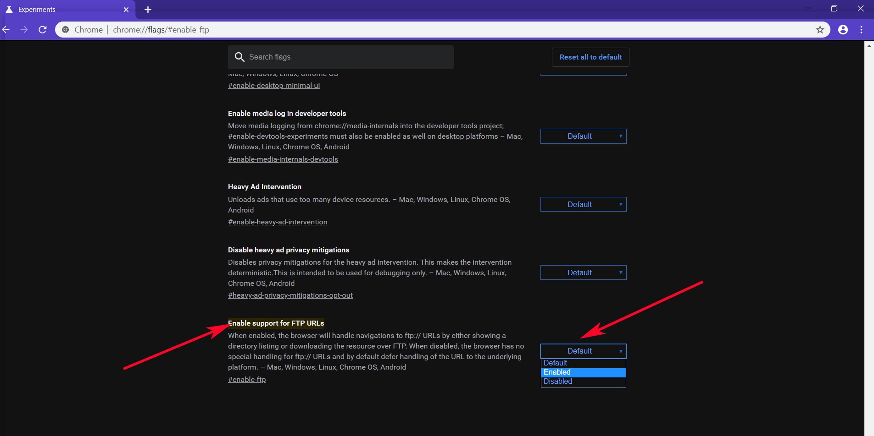Open the #enable-heavy-ad-intervention link
This screenshot has width=874, height=436.
[278, 222]
